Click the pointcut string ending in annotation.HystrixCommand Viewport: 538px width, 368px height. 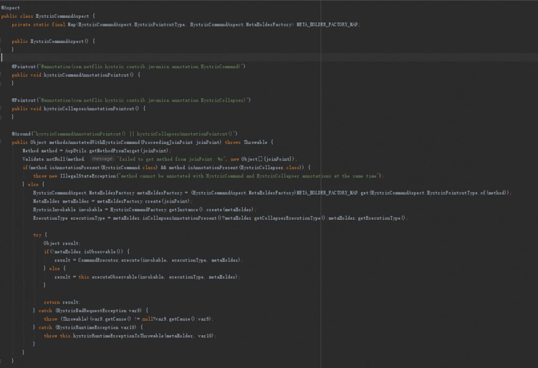coord(140,67)
